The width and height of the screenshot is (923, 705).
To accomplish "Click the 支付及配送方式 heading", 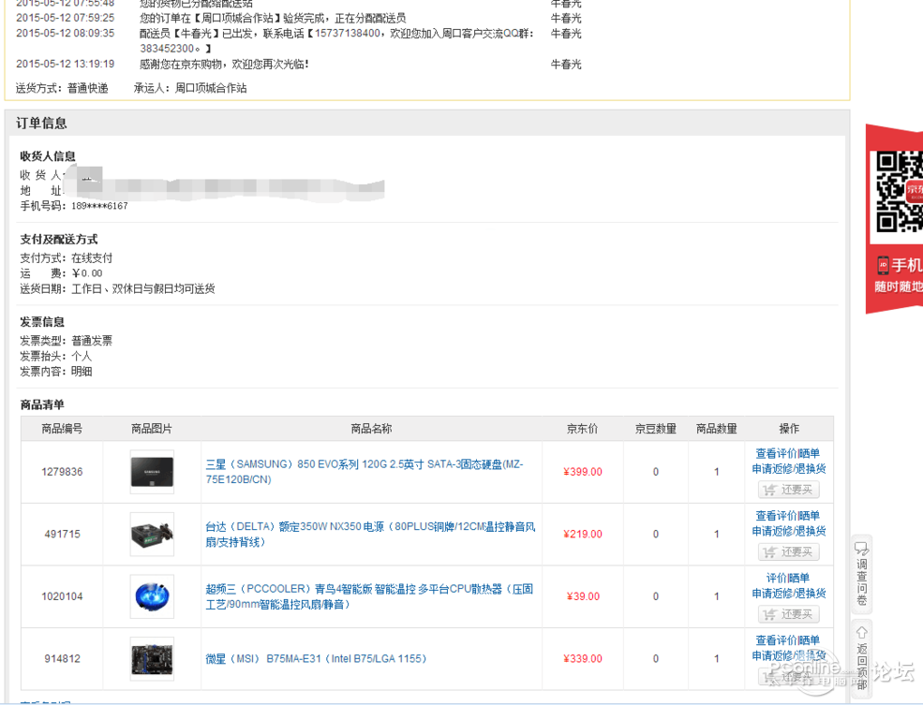I will pos(59,240).
